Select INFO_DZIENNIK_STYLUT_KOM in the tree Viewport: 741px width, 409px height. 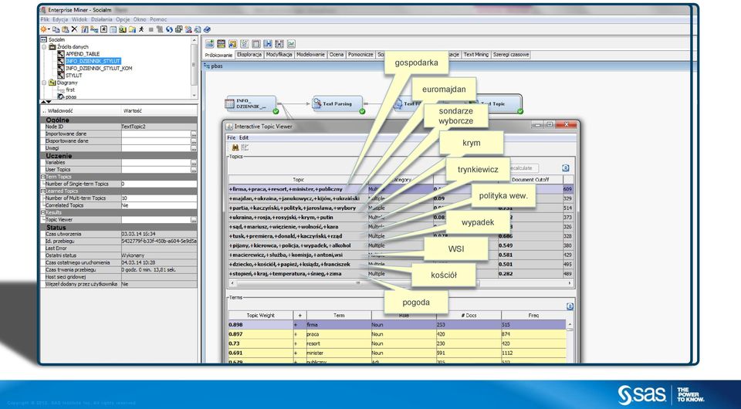pos(99,68)
